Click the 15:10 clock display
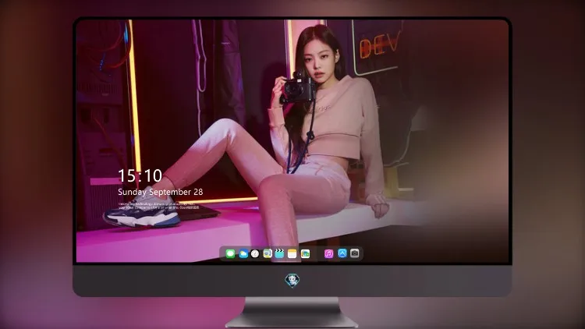This screenshot has width=585, height=329. pos(140,175)
